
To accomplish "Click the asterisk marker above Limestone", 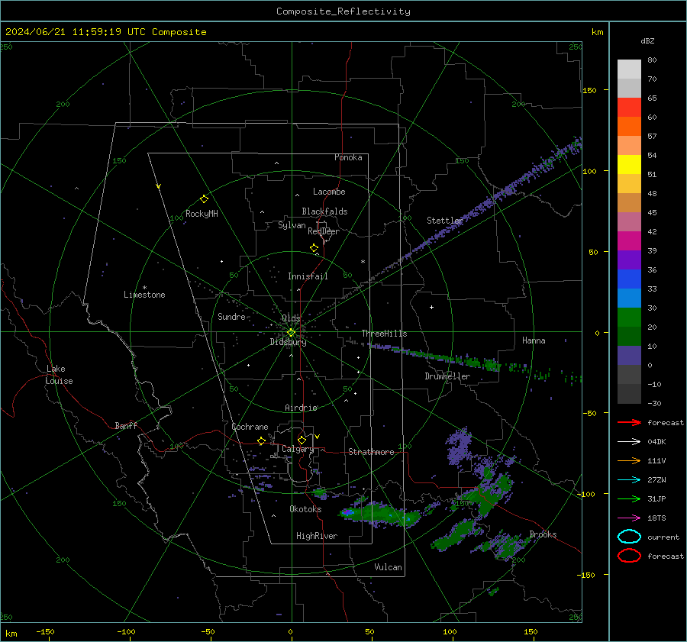I will pyautogui.click(x=144, y=288).
